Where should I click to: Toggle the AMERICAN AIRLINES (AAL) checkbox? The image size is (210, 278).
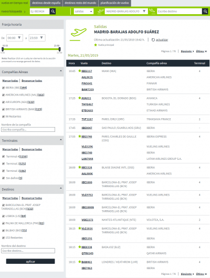click(3, 95)
